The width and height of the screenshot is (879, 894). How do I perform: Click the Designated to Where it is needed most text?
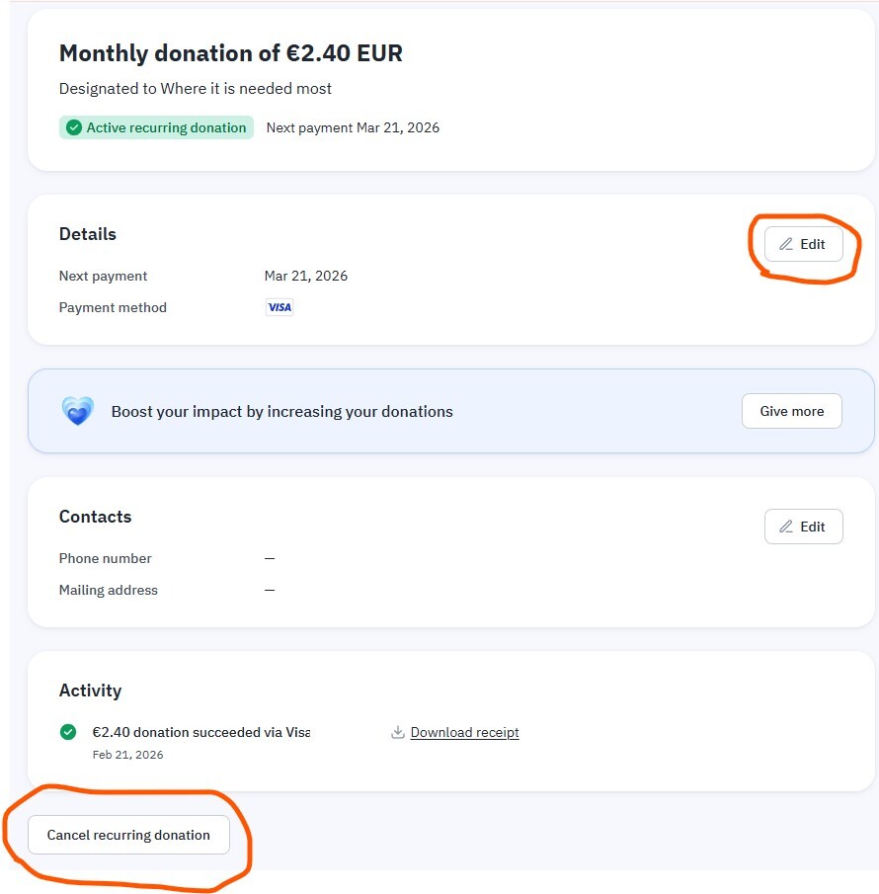196,88
